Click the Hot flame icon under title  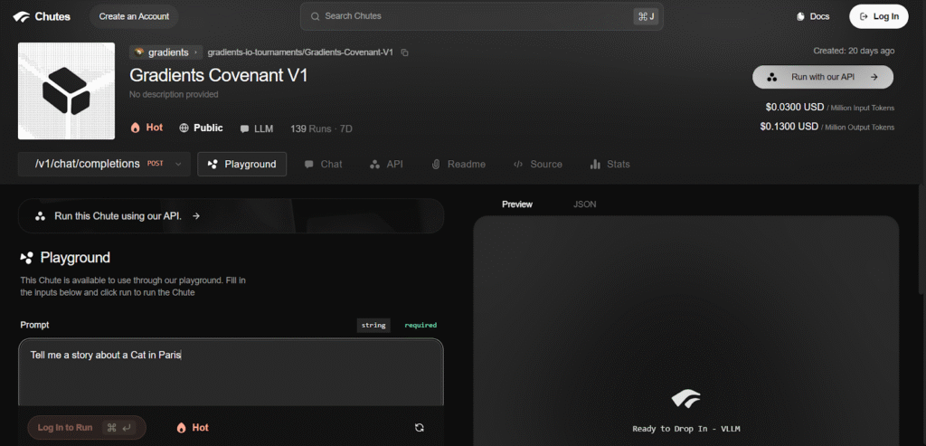(136, 128)
